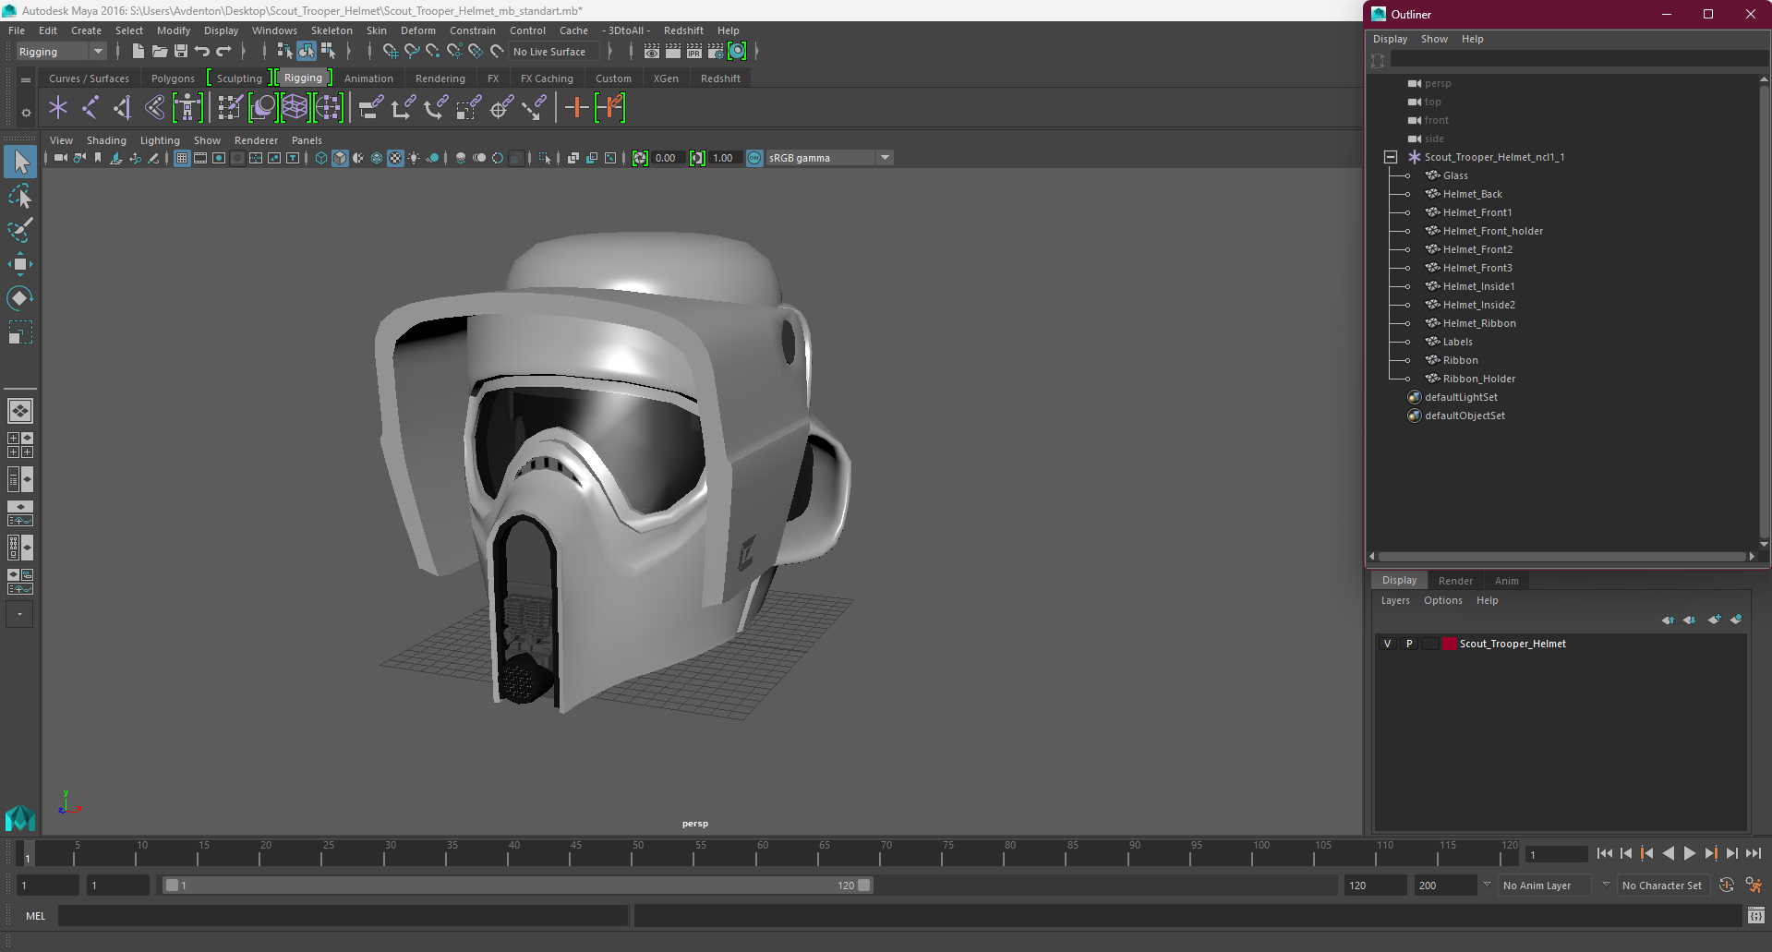The width and height of the screenshot is (1772, 952).
Task: Collapse Scout_Trooper_Helmet_ncl1_1 group in Outliner
Action: (x=1391, y=157)
